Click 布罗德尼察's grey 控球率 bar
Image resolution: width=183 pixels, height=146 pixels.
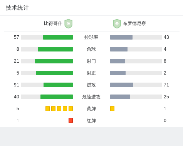(x=121, y=37)
